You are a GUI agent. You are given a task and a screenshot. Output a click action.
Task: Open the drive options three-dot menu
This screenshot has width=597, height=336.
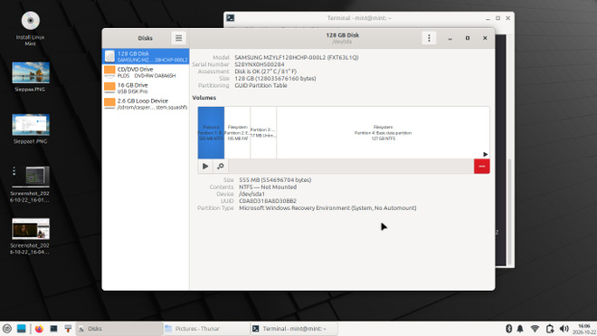[x=429, y=38]
